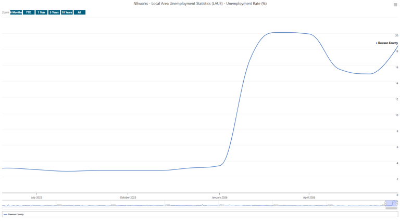The width and height of the screenshot is (400, 224).
Task: Click the highlighted selection area in navigator
Action: point(391,203)
